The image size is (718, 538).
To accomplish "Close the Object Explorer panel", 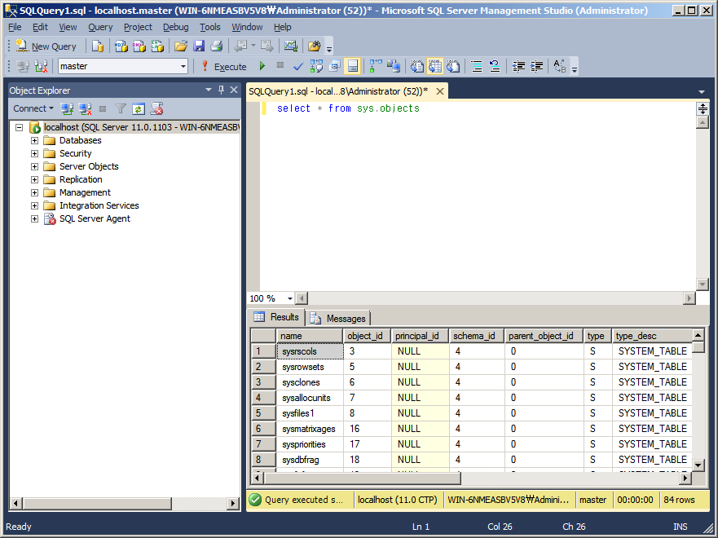I will tap(234, 90).
